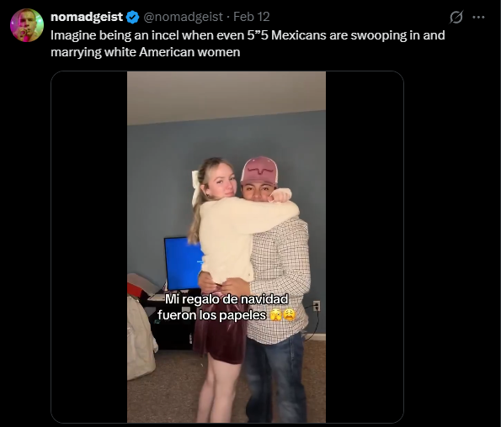The image size is (501, 427).
Task: Open the three-dot More options menu
Action: point(478,17)
